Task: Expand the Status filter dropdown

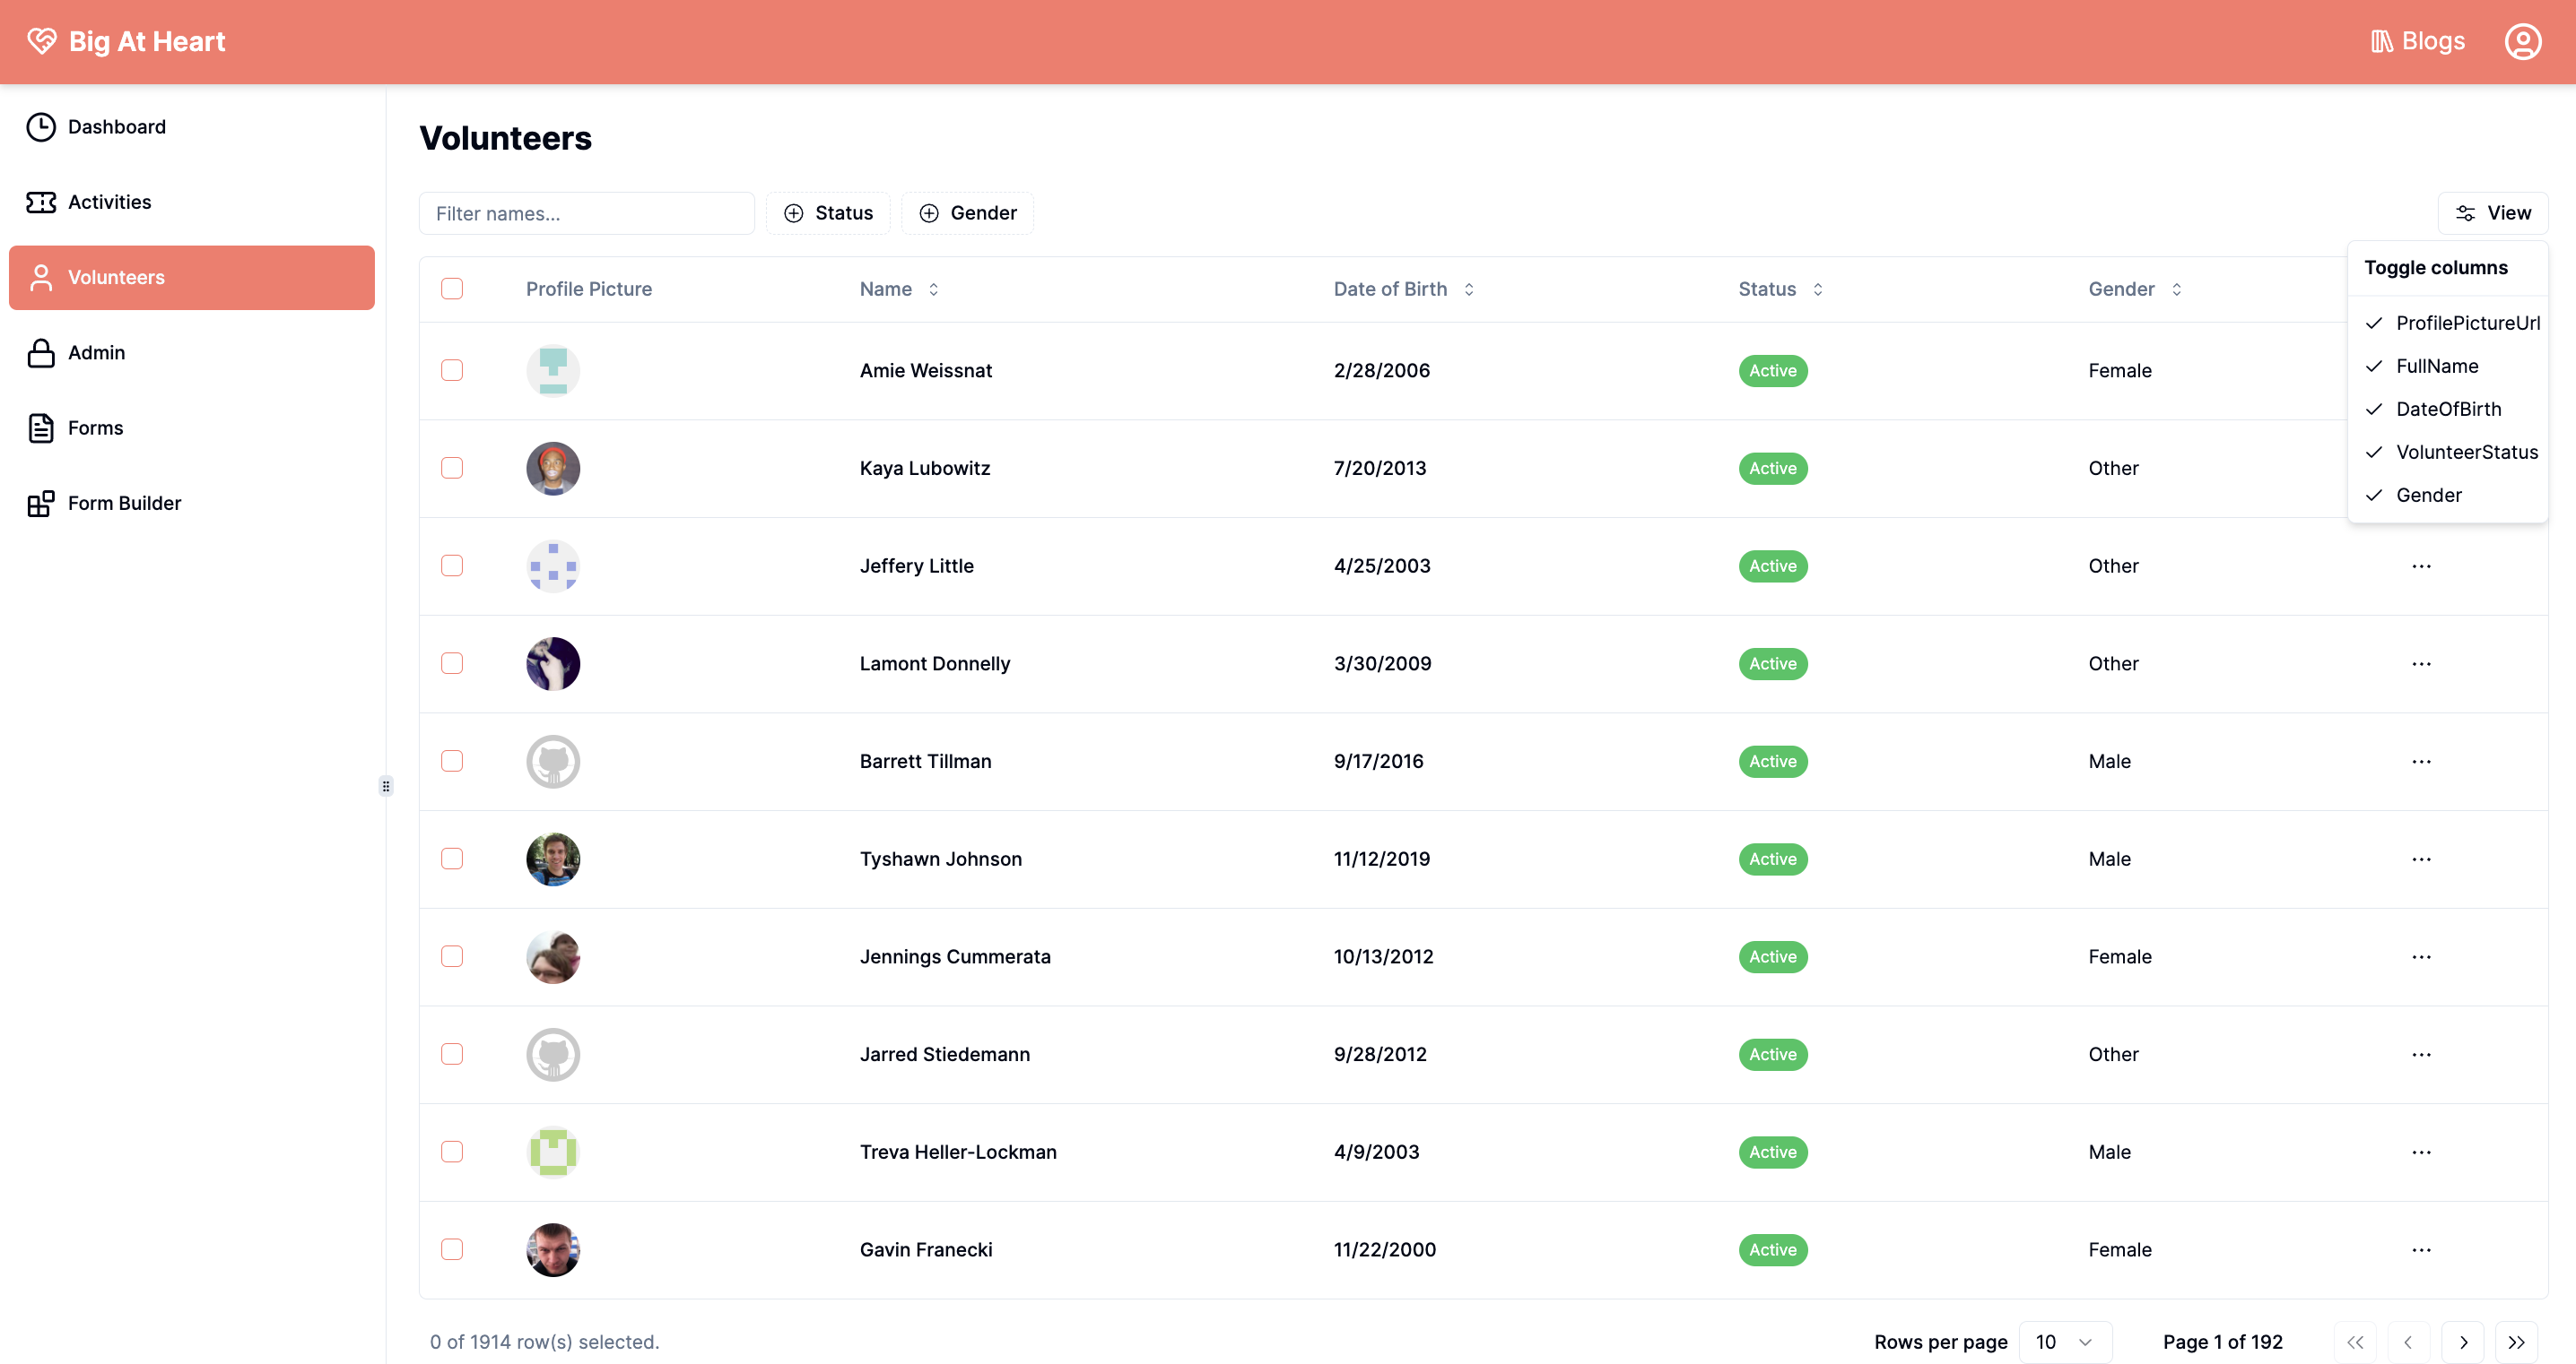Action: tap(828, 212)
